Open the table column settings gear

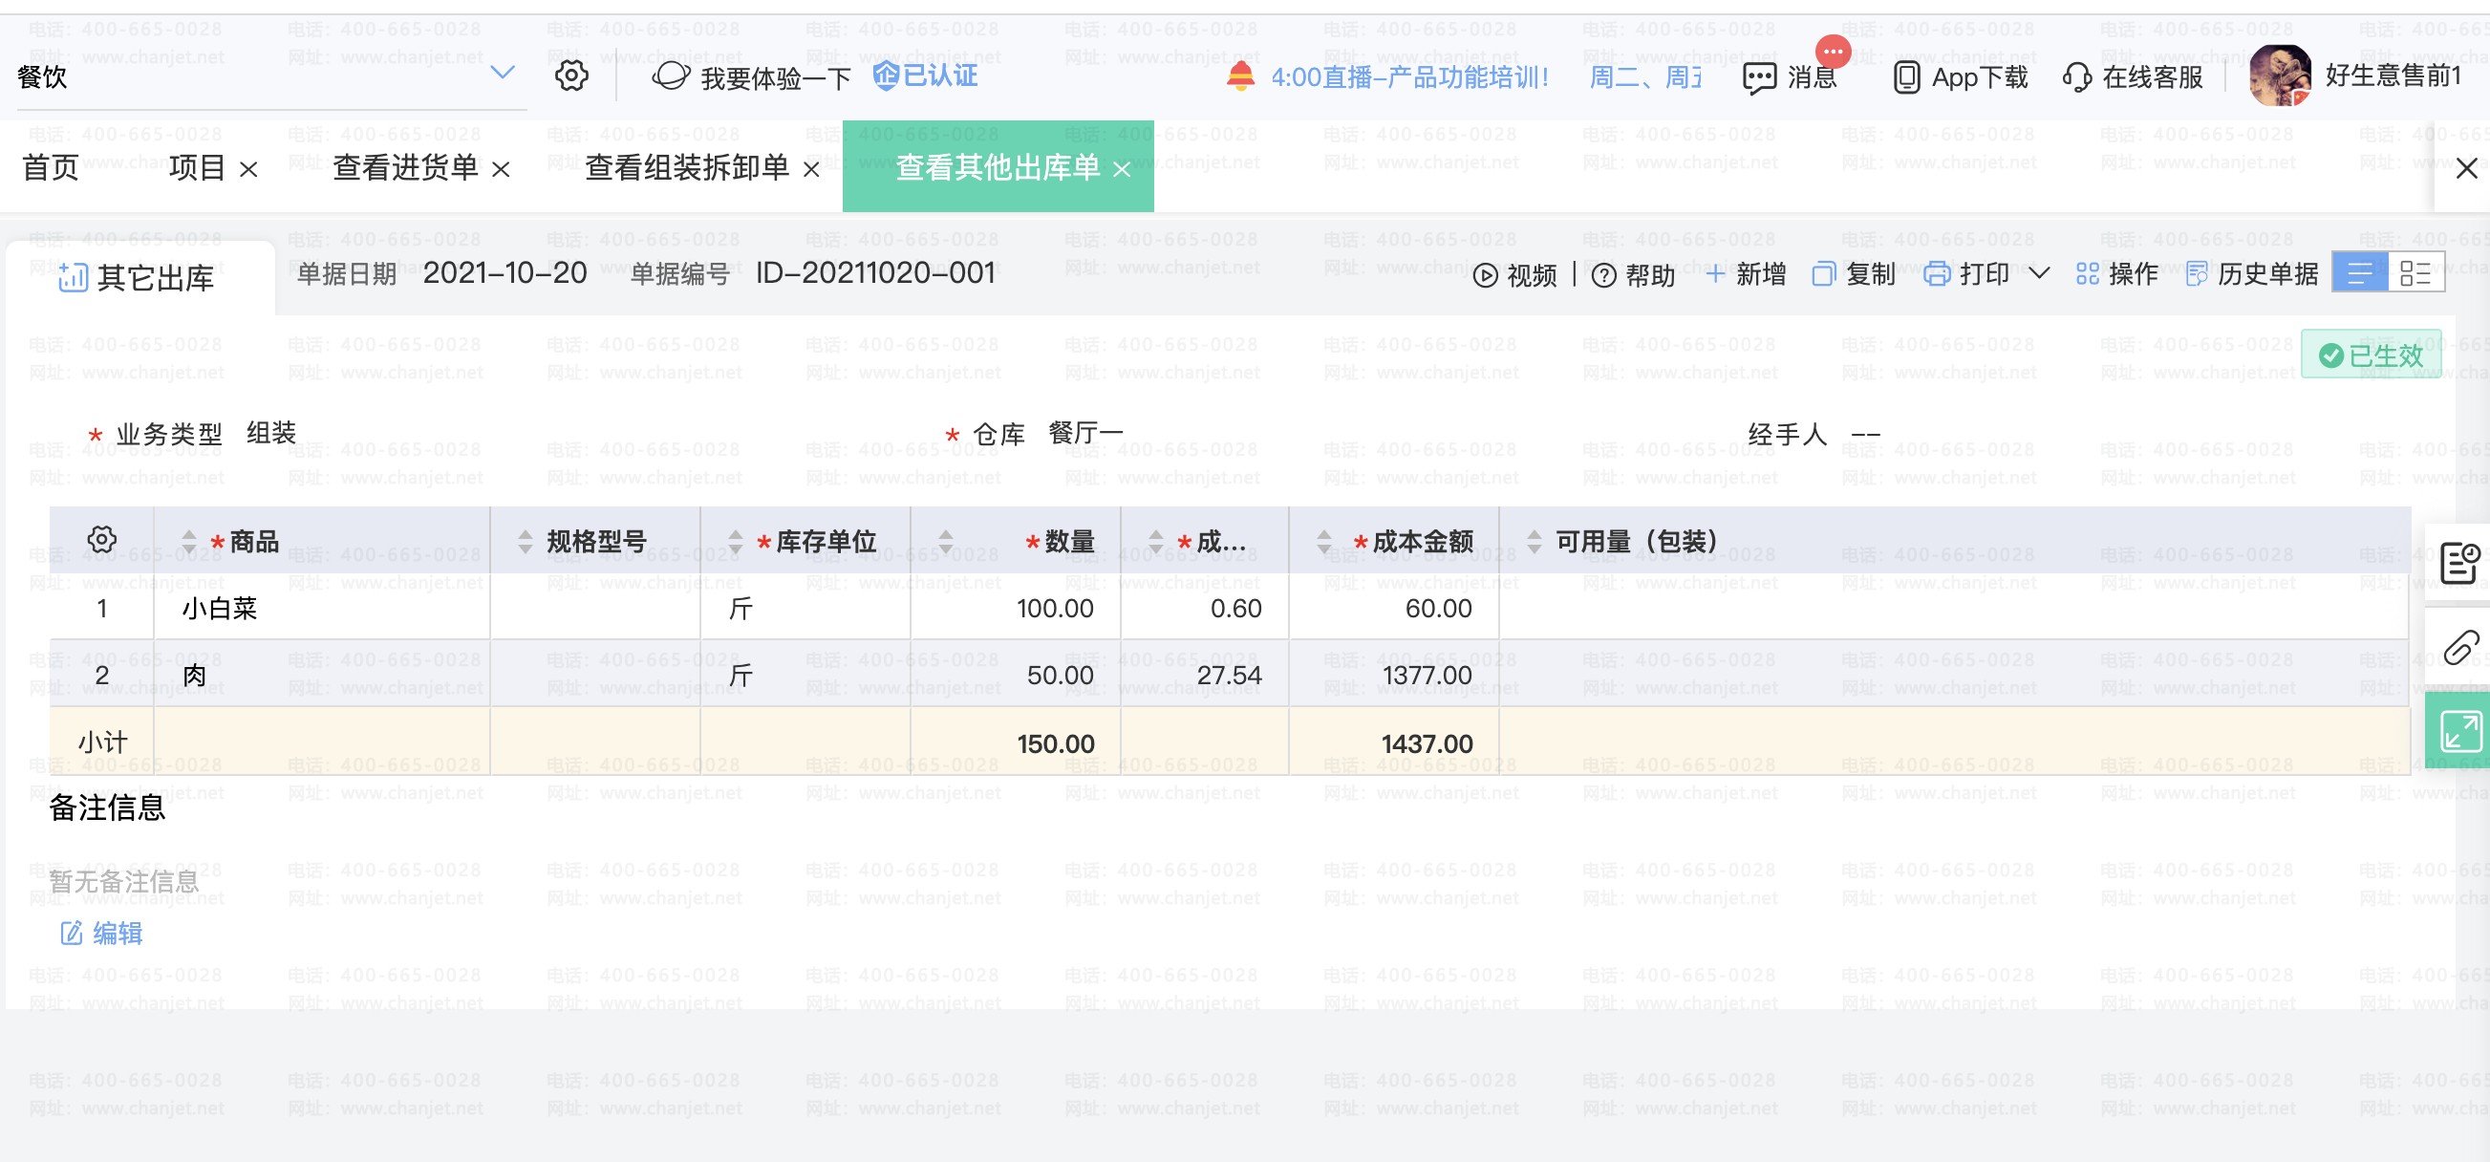point(101,539)
